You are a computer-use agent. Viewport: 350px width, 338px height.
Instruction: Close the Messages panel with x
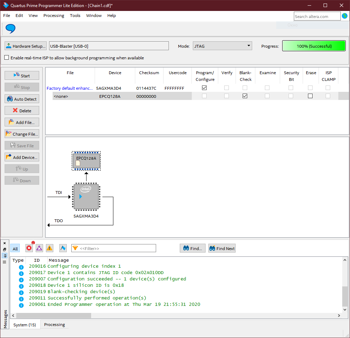5,243
